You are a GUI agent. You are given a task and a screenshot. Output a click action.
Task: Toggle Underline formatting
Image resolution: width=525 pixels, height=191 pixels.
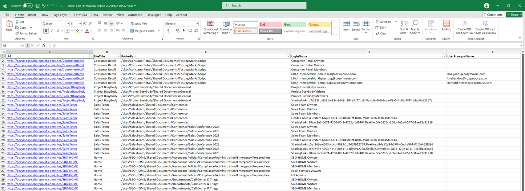coord(57,31)
